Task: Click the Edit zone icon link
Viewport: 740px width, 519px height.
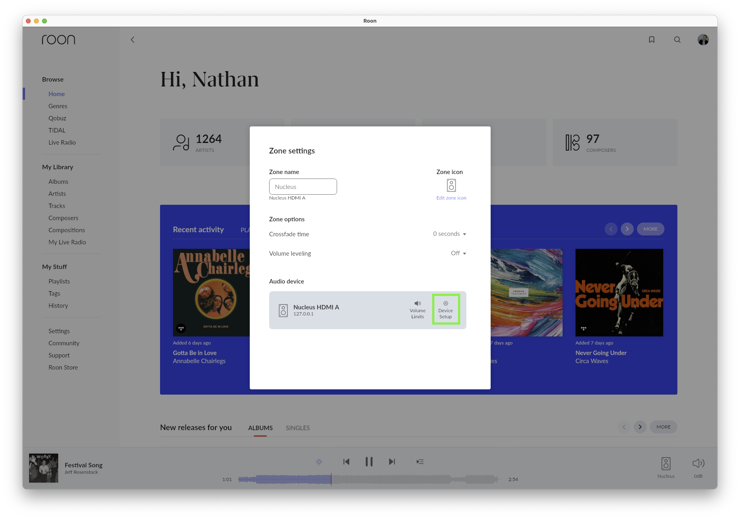Action: point(451,198)
